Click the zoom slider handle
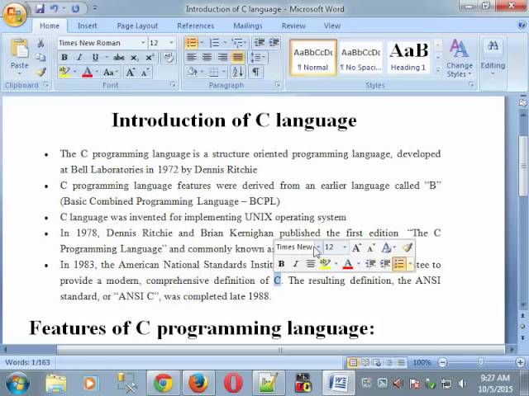529x396 pixels. tap(480, 362)
